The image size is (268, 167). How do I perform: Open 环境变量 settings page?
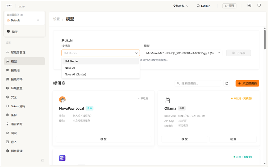point(24,88)
